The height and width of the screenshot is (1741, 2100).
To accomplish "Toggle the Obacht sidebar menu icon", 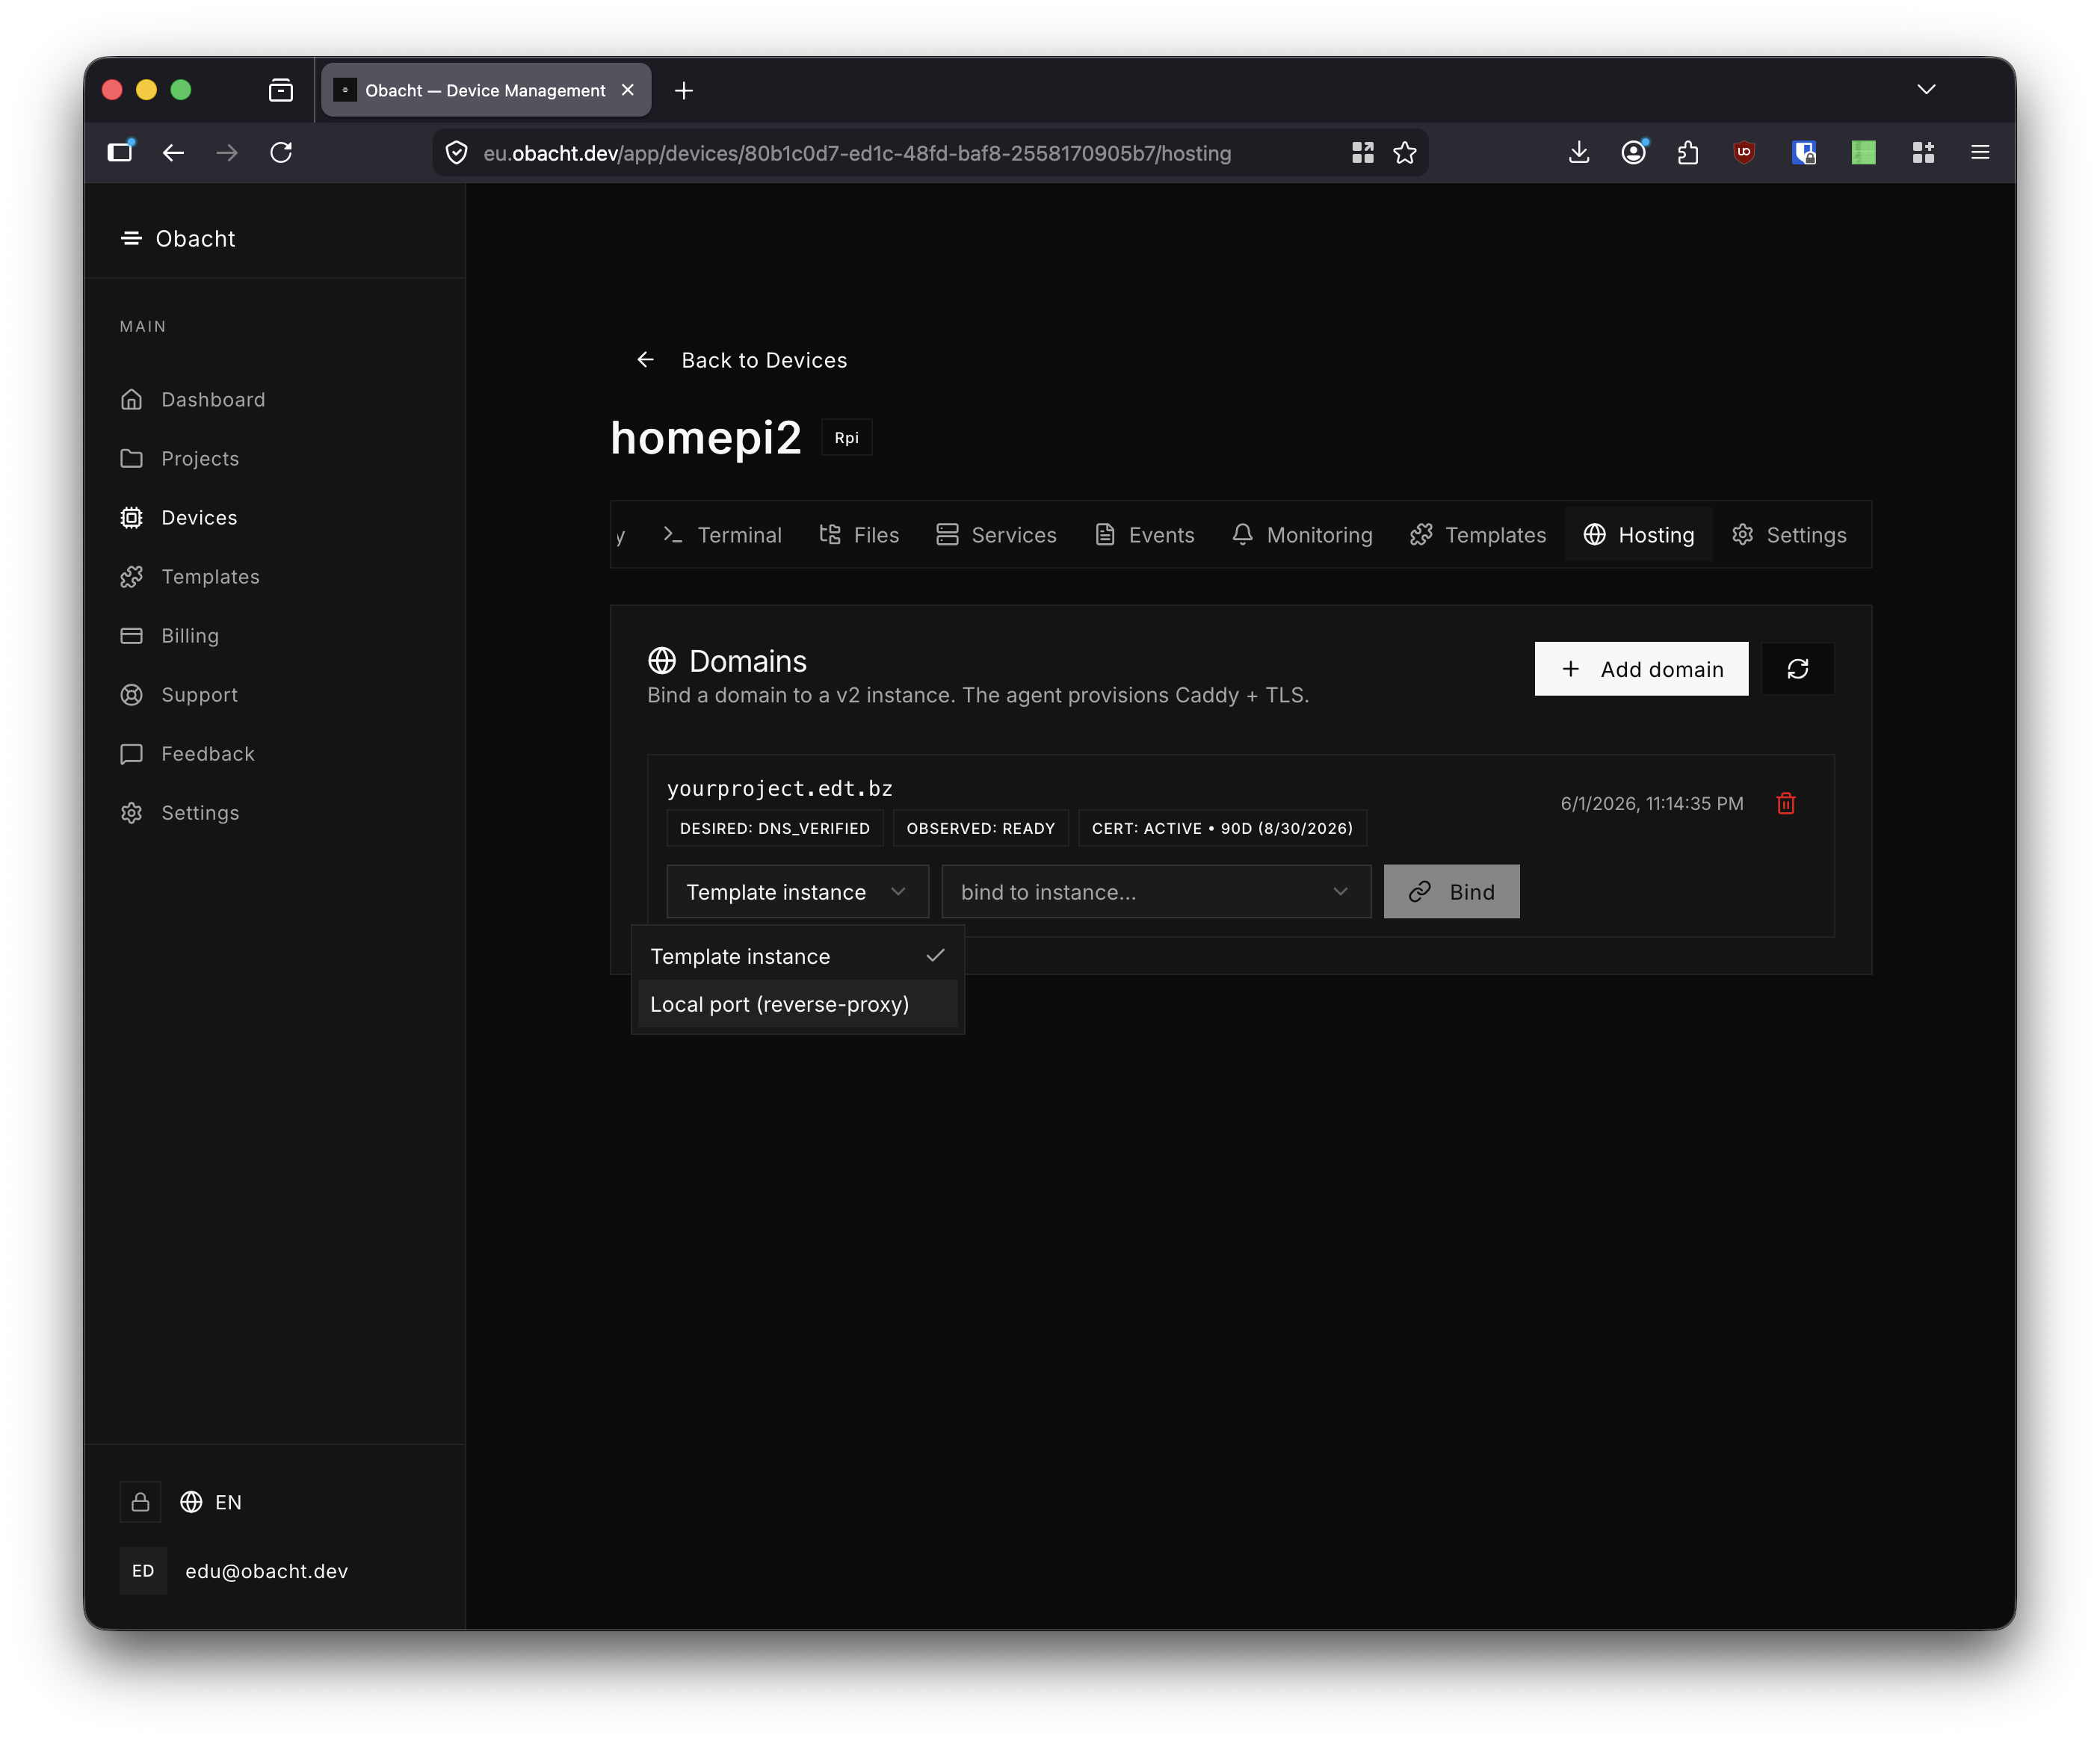I will point(131,238).
